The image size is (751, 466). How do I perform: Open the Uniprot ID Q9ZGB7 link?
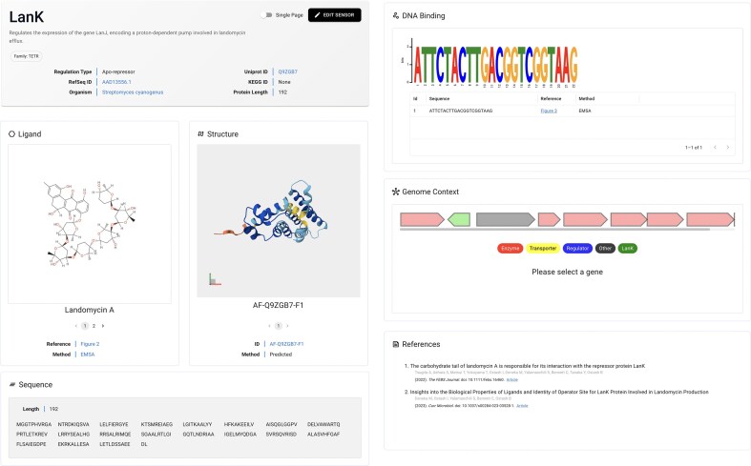288,71
